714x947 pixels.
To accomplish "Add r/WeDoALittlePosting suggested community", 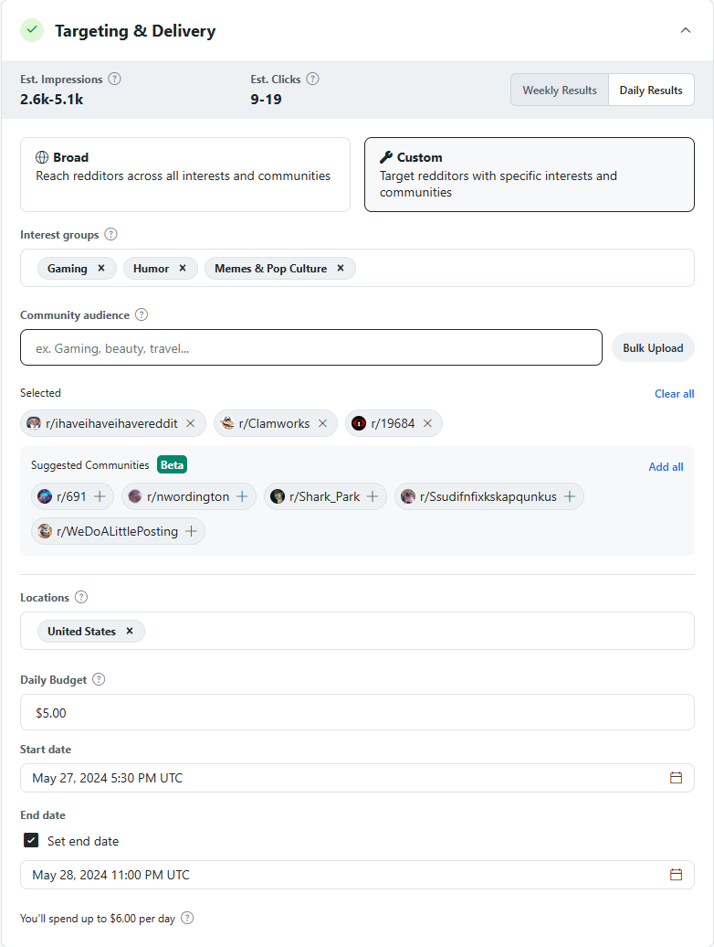I will (x=191, y=531).
